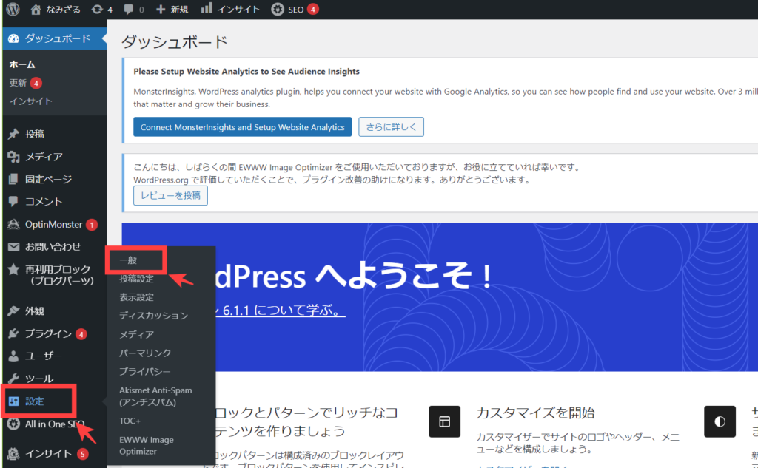Viewport: 758px width, 468px height.
Task: Click the SEO gear icon in admin bar
Action: click(x=278, y=9)
